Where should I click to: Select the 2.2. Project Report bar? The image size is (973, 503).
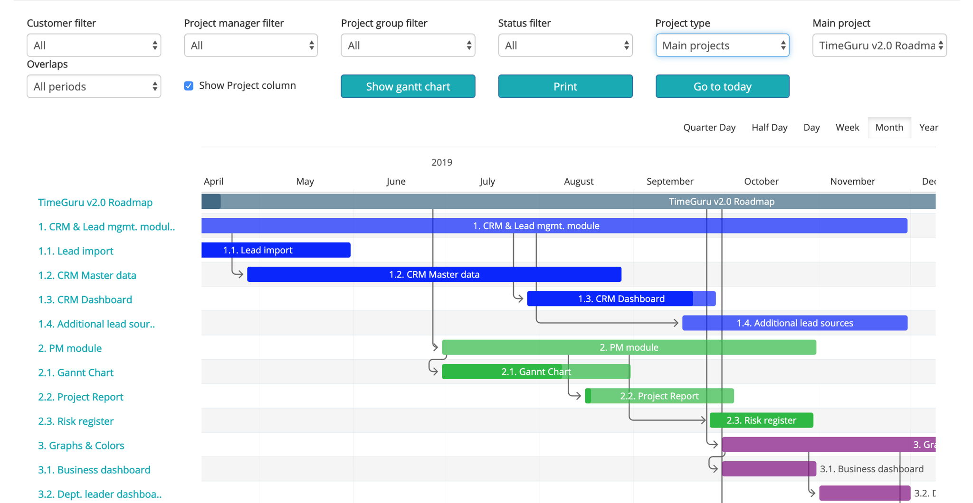pyautogui.click(x=659, y=396)
